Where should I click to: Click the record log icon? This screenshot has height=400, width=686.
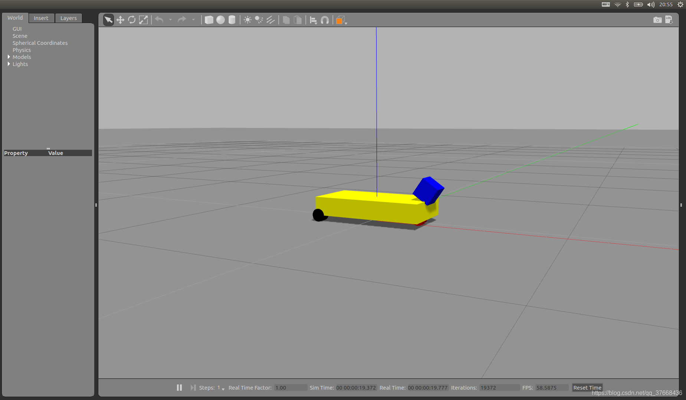coord(669,20)
